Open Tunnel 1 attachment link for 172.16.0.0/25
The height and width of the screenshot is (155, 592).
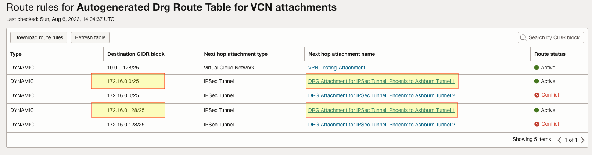[x=381, y=81]
